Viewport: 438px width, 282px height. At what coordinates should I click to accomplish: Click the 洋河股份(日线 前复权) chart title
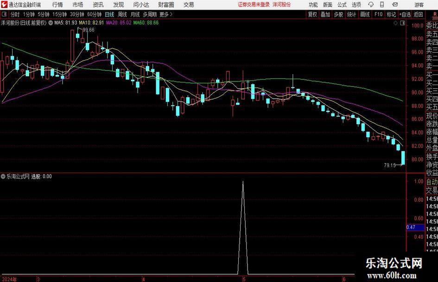click(x=24, y=23)
